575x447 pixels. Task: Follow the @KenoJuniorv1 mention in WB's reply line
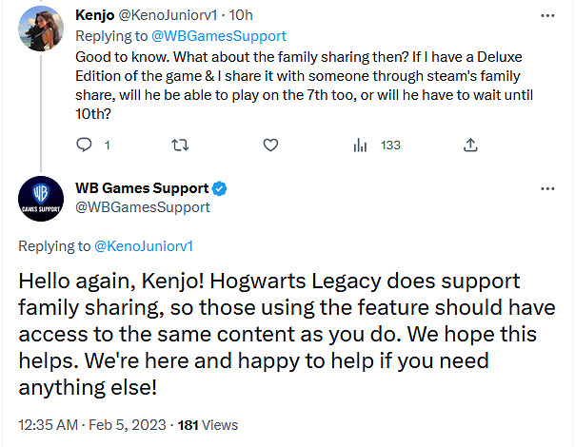pos(144,246)
